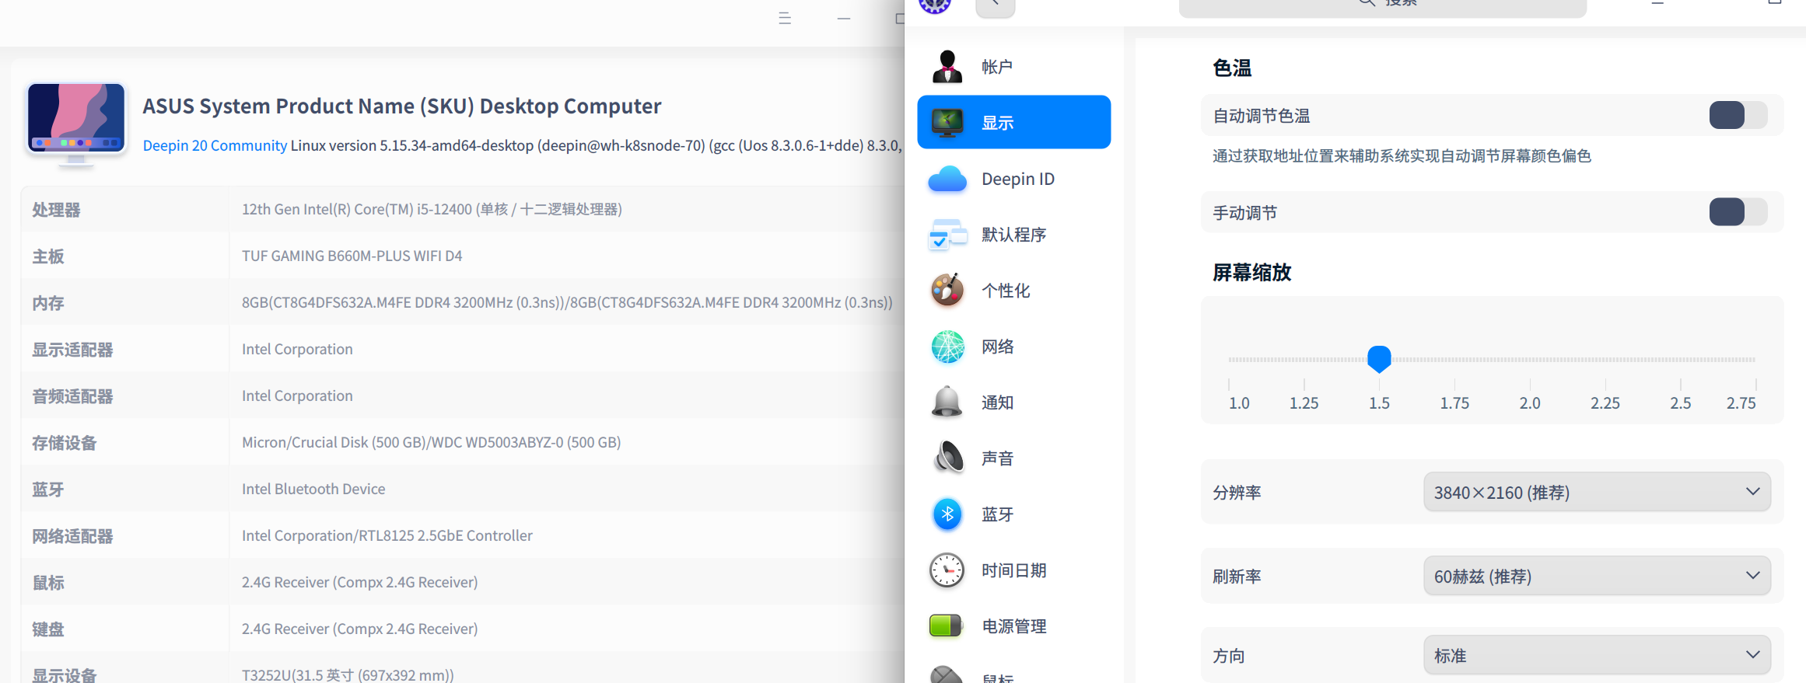This screenshot has width=1806, height=683.
Task: Select 通知 menu label
Action: [x=997, y=402]
